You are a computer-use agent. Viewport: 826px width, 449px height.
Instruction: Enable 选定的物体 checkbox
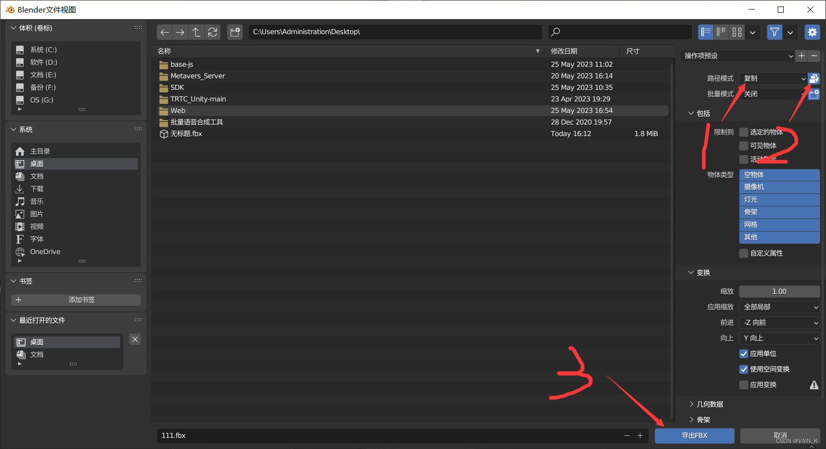coord(744,132)
